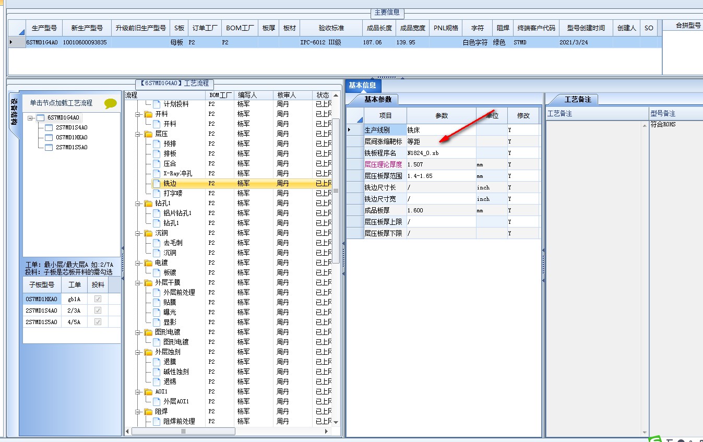Click the 层压理论厚度 value 1.507

(x=441, y=164)
